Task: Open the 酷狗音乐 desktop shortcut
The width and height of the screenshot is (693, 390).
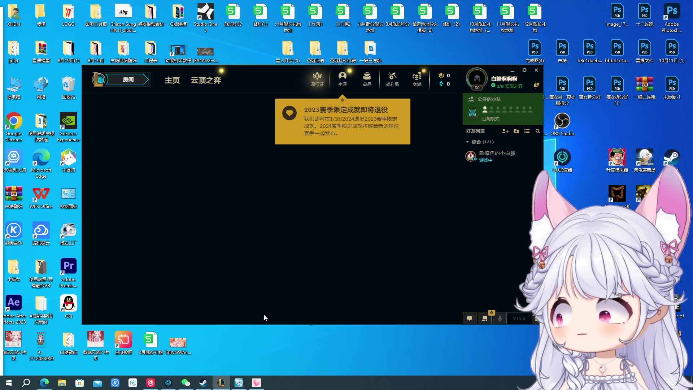Action: (x=14, y=234)
